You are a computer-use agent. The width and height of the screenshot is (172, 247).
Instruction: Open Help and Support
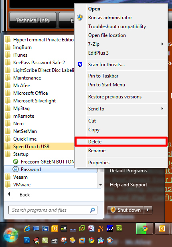[x=128, y=185]
